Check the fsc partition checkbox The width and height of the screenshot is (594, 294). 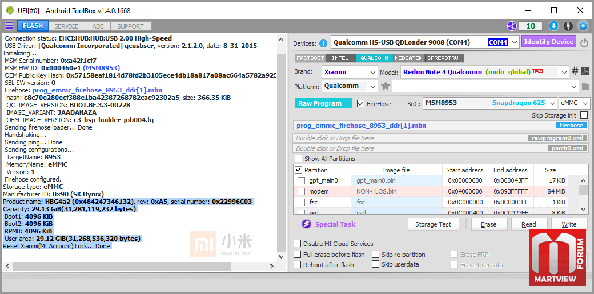click(x=301, y=202)
